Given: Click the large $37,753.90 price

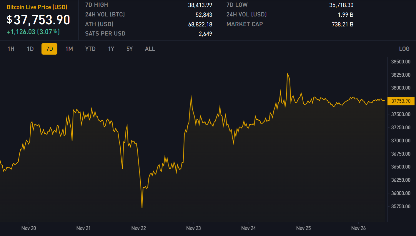Looking at the screenshot, I should pos(38,20).
